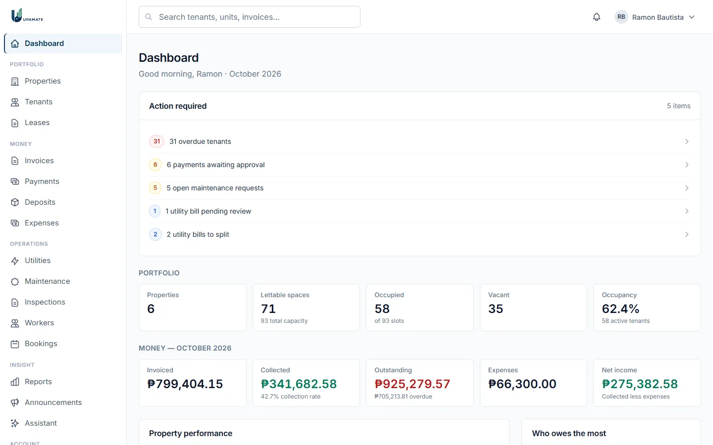Click the Invoices document icon
This screenshot has width=713, height=445.
15,161
